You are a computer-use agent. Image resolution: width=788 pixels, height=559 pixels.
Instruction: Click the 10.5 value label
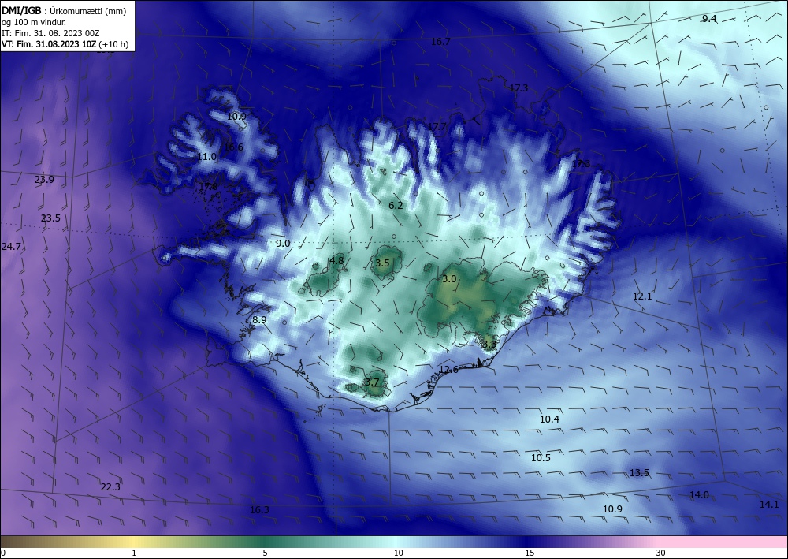click(541, 457)
